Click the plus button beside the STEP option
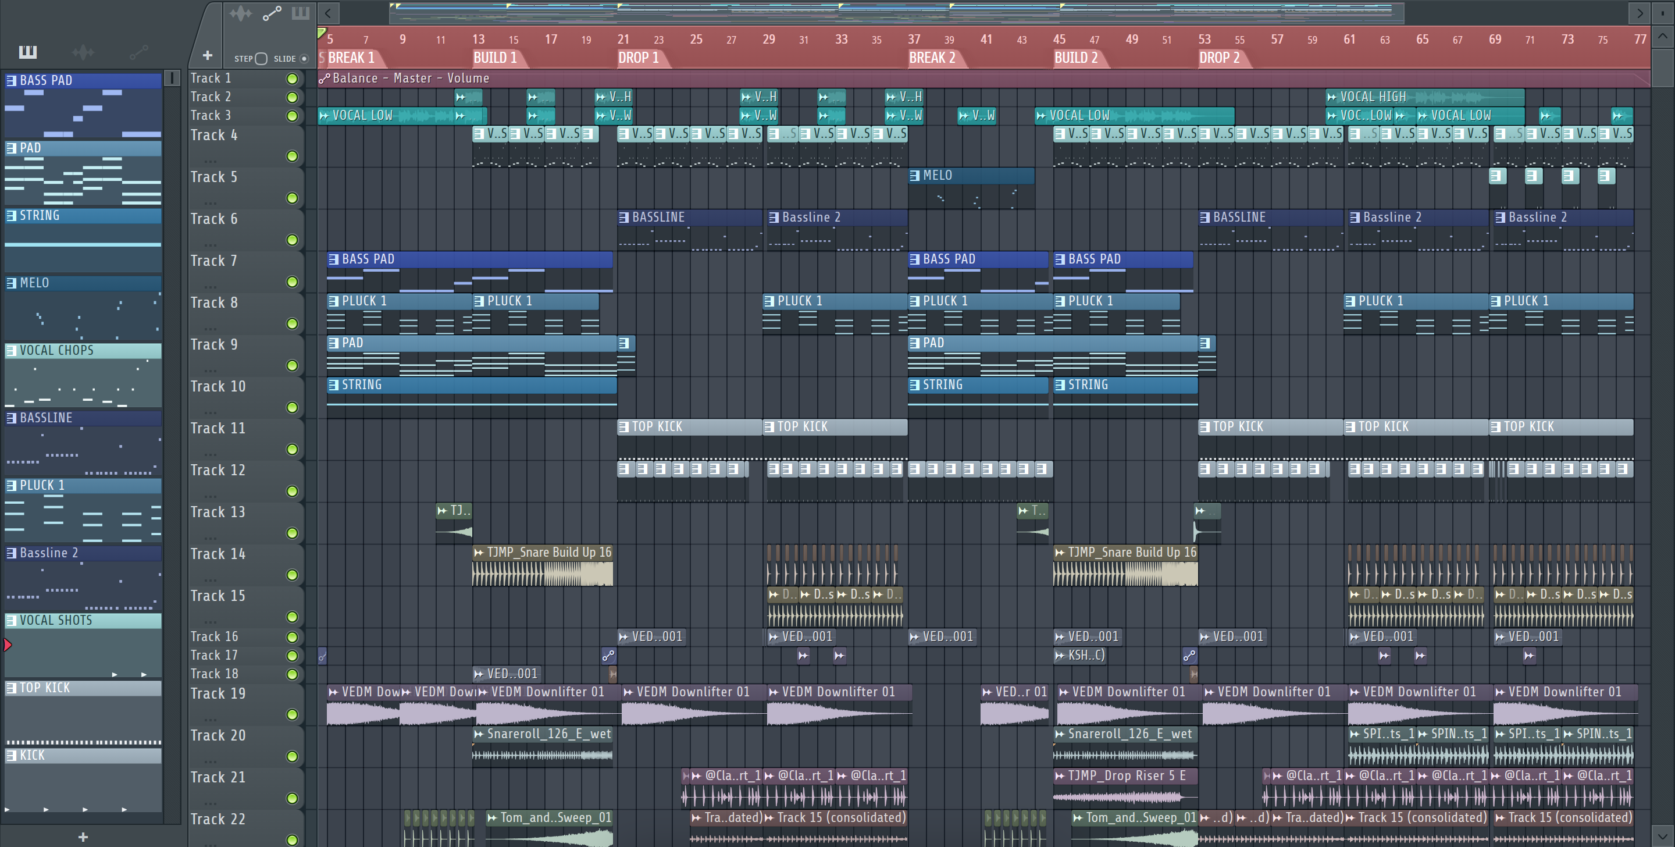The image size is (1675, 847). point(208,56)
